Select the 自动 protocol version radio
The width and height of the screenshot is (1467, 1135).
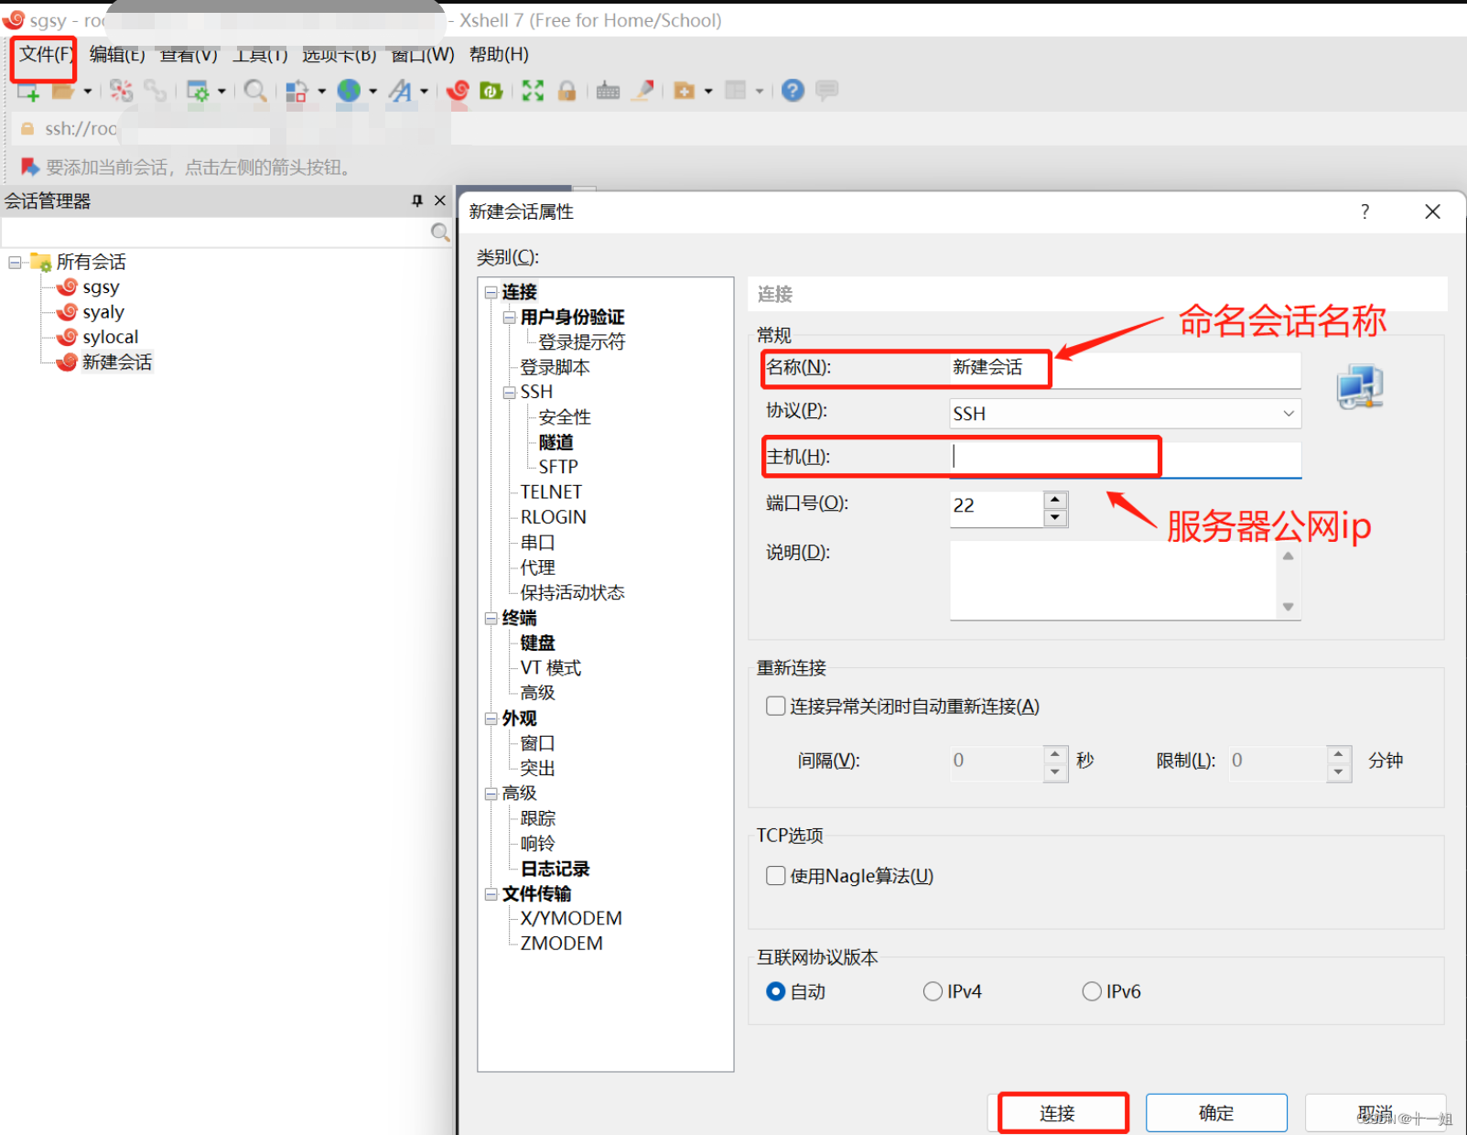[x=776, y=991]
